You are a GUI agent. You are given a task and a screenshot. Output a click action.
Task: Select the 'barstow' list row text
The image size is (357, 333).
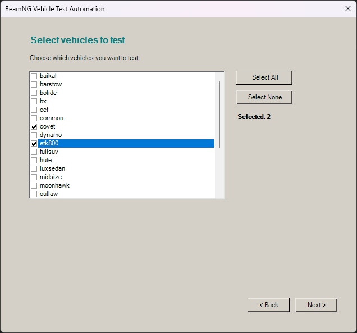(51, 84)
